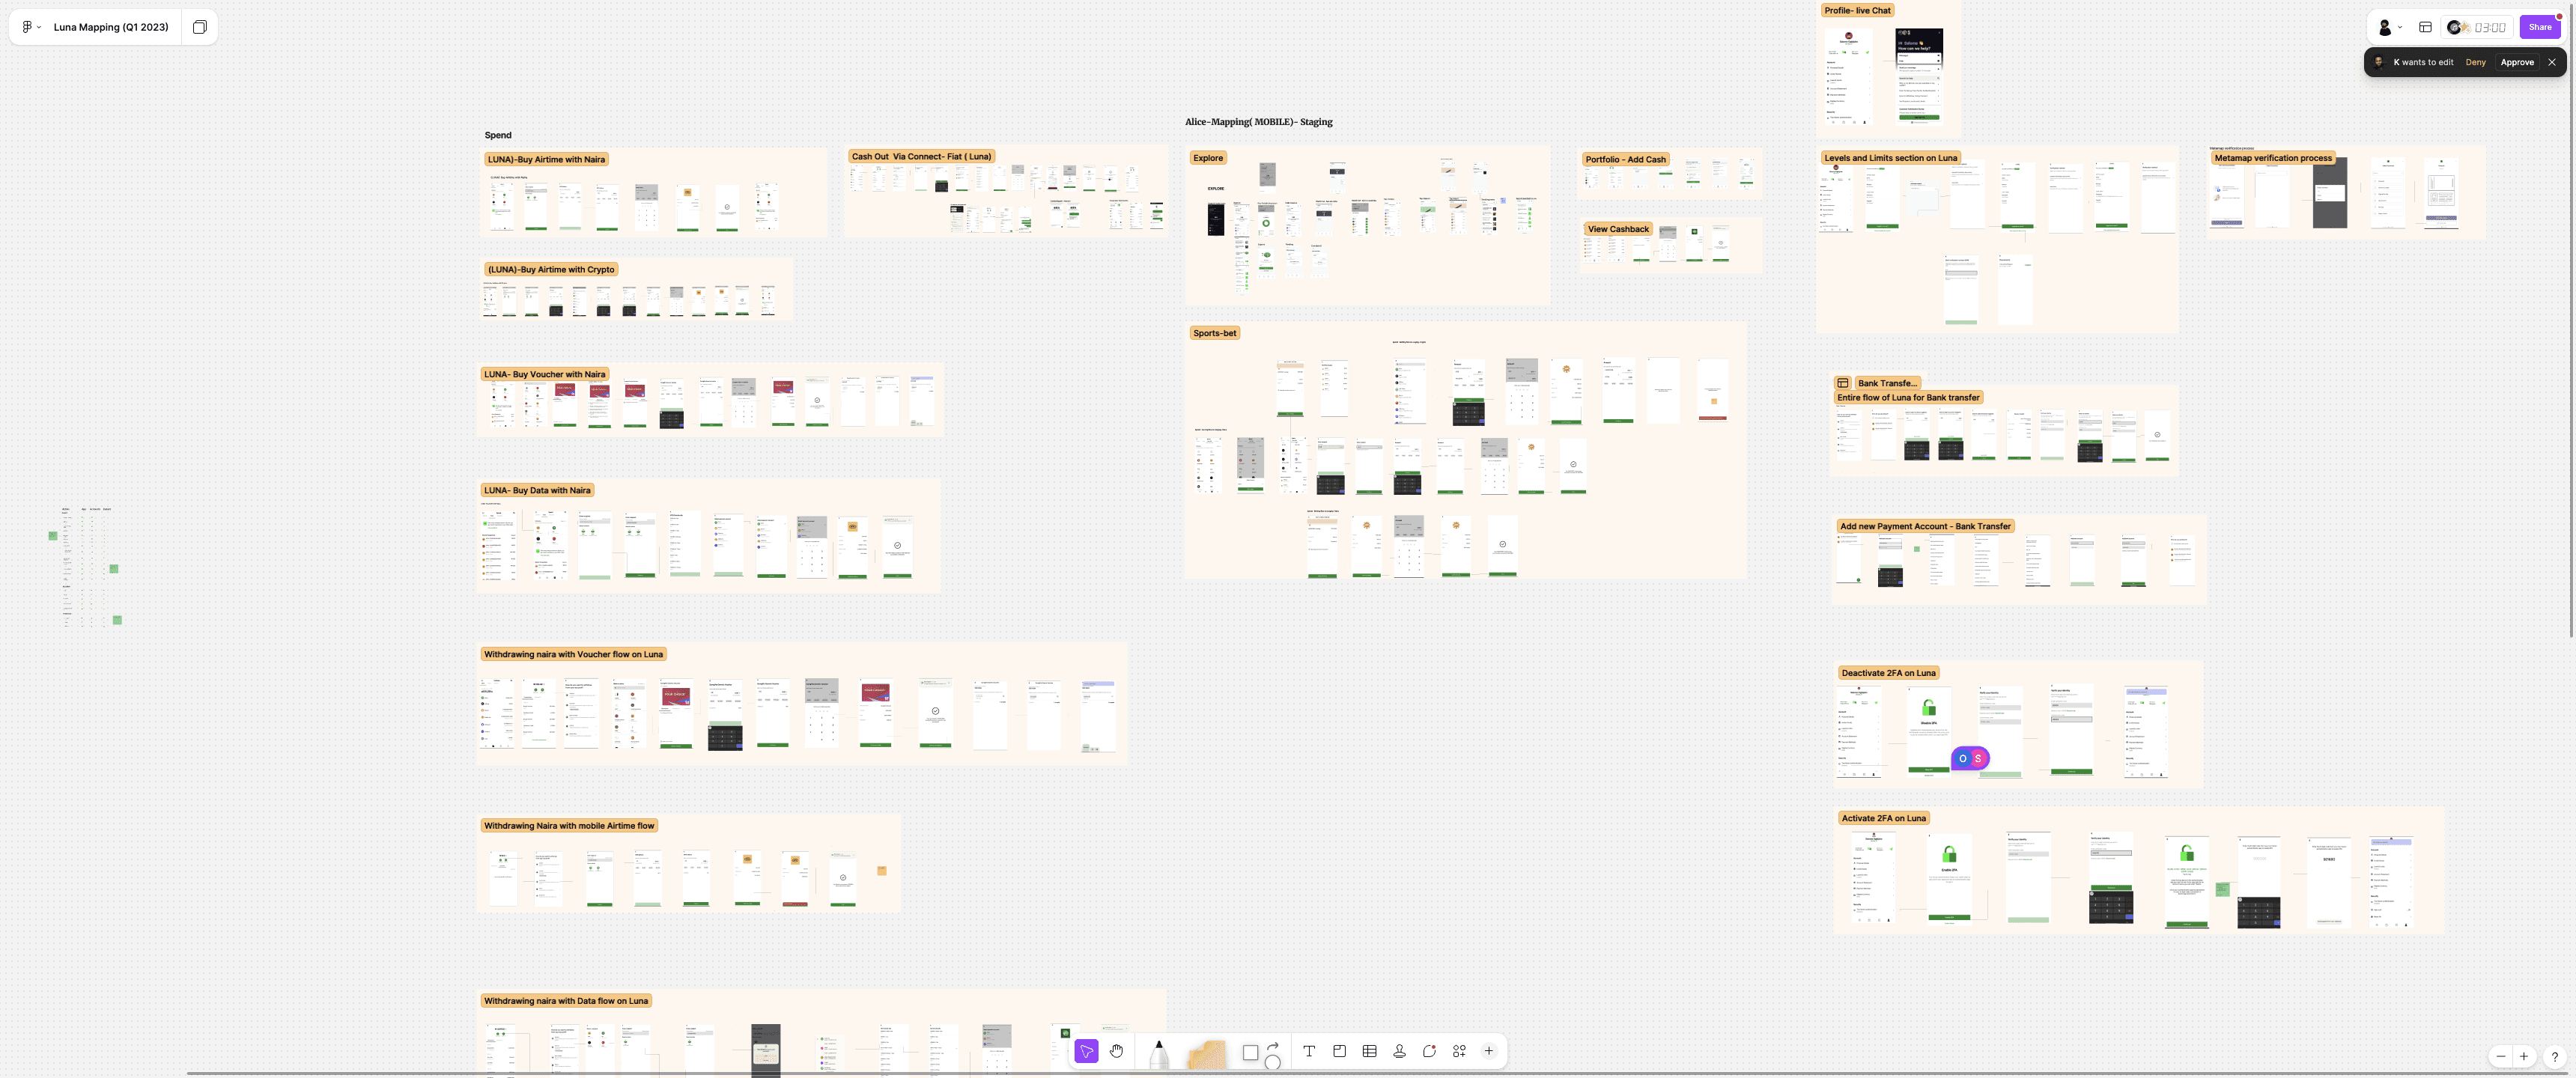The image size is (2576, 1078).
Task: Open the 03:00 timer widget
Action: tap(2477, 27)
